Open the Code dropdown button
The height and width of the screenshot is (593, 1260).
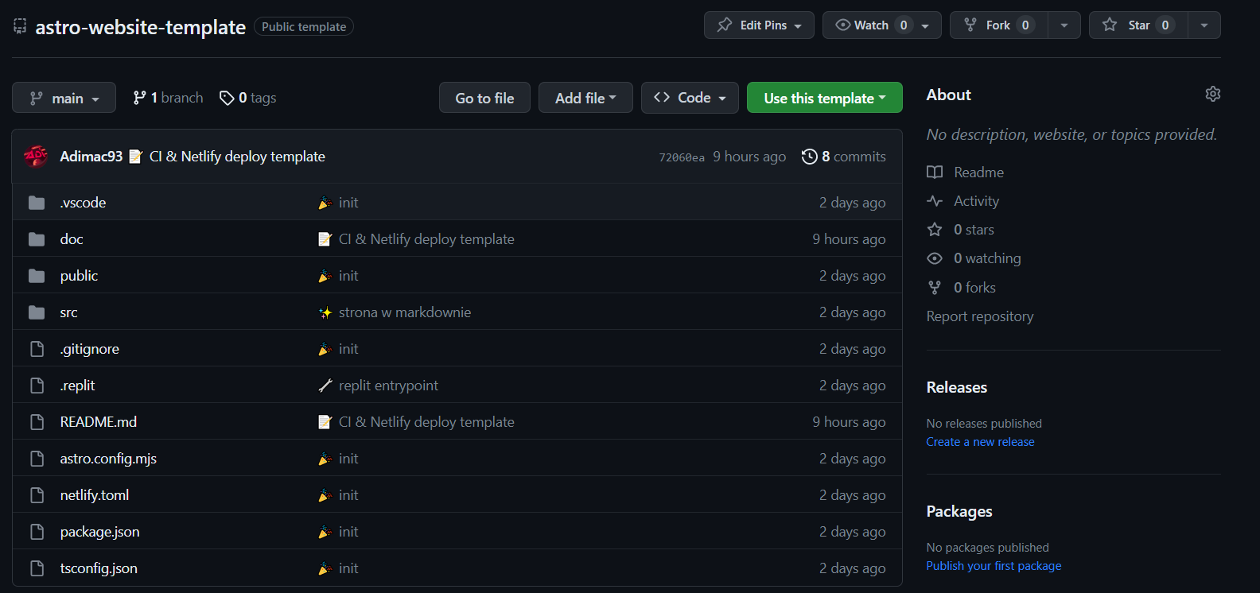[x=690, y=98]
